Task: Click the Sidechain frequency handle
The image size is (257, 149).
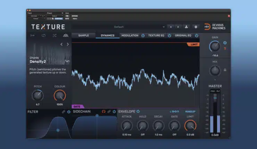Action: pos(97,116)
